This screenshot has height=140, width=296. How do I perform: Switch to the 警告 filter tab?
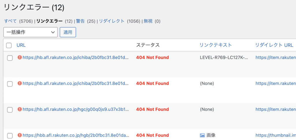tap(80, 21)
